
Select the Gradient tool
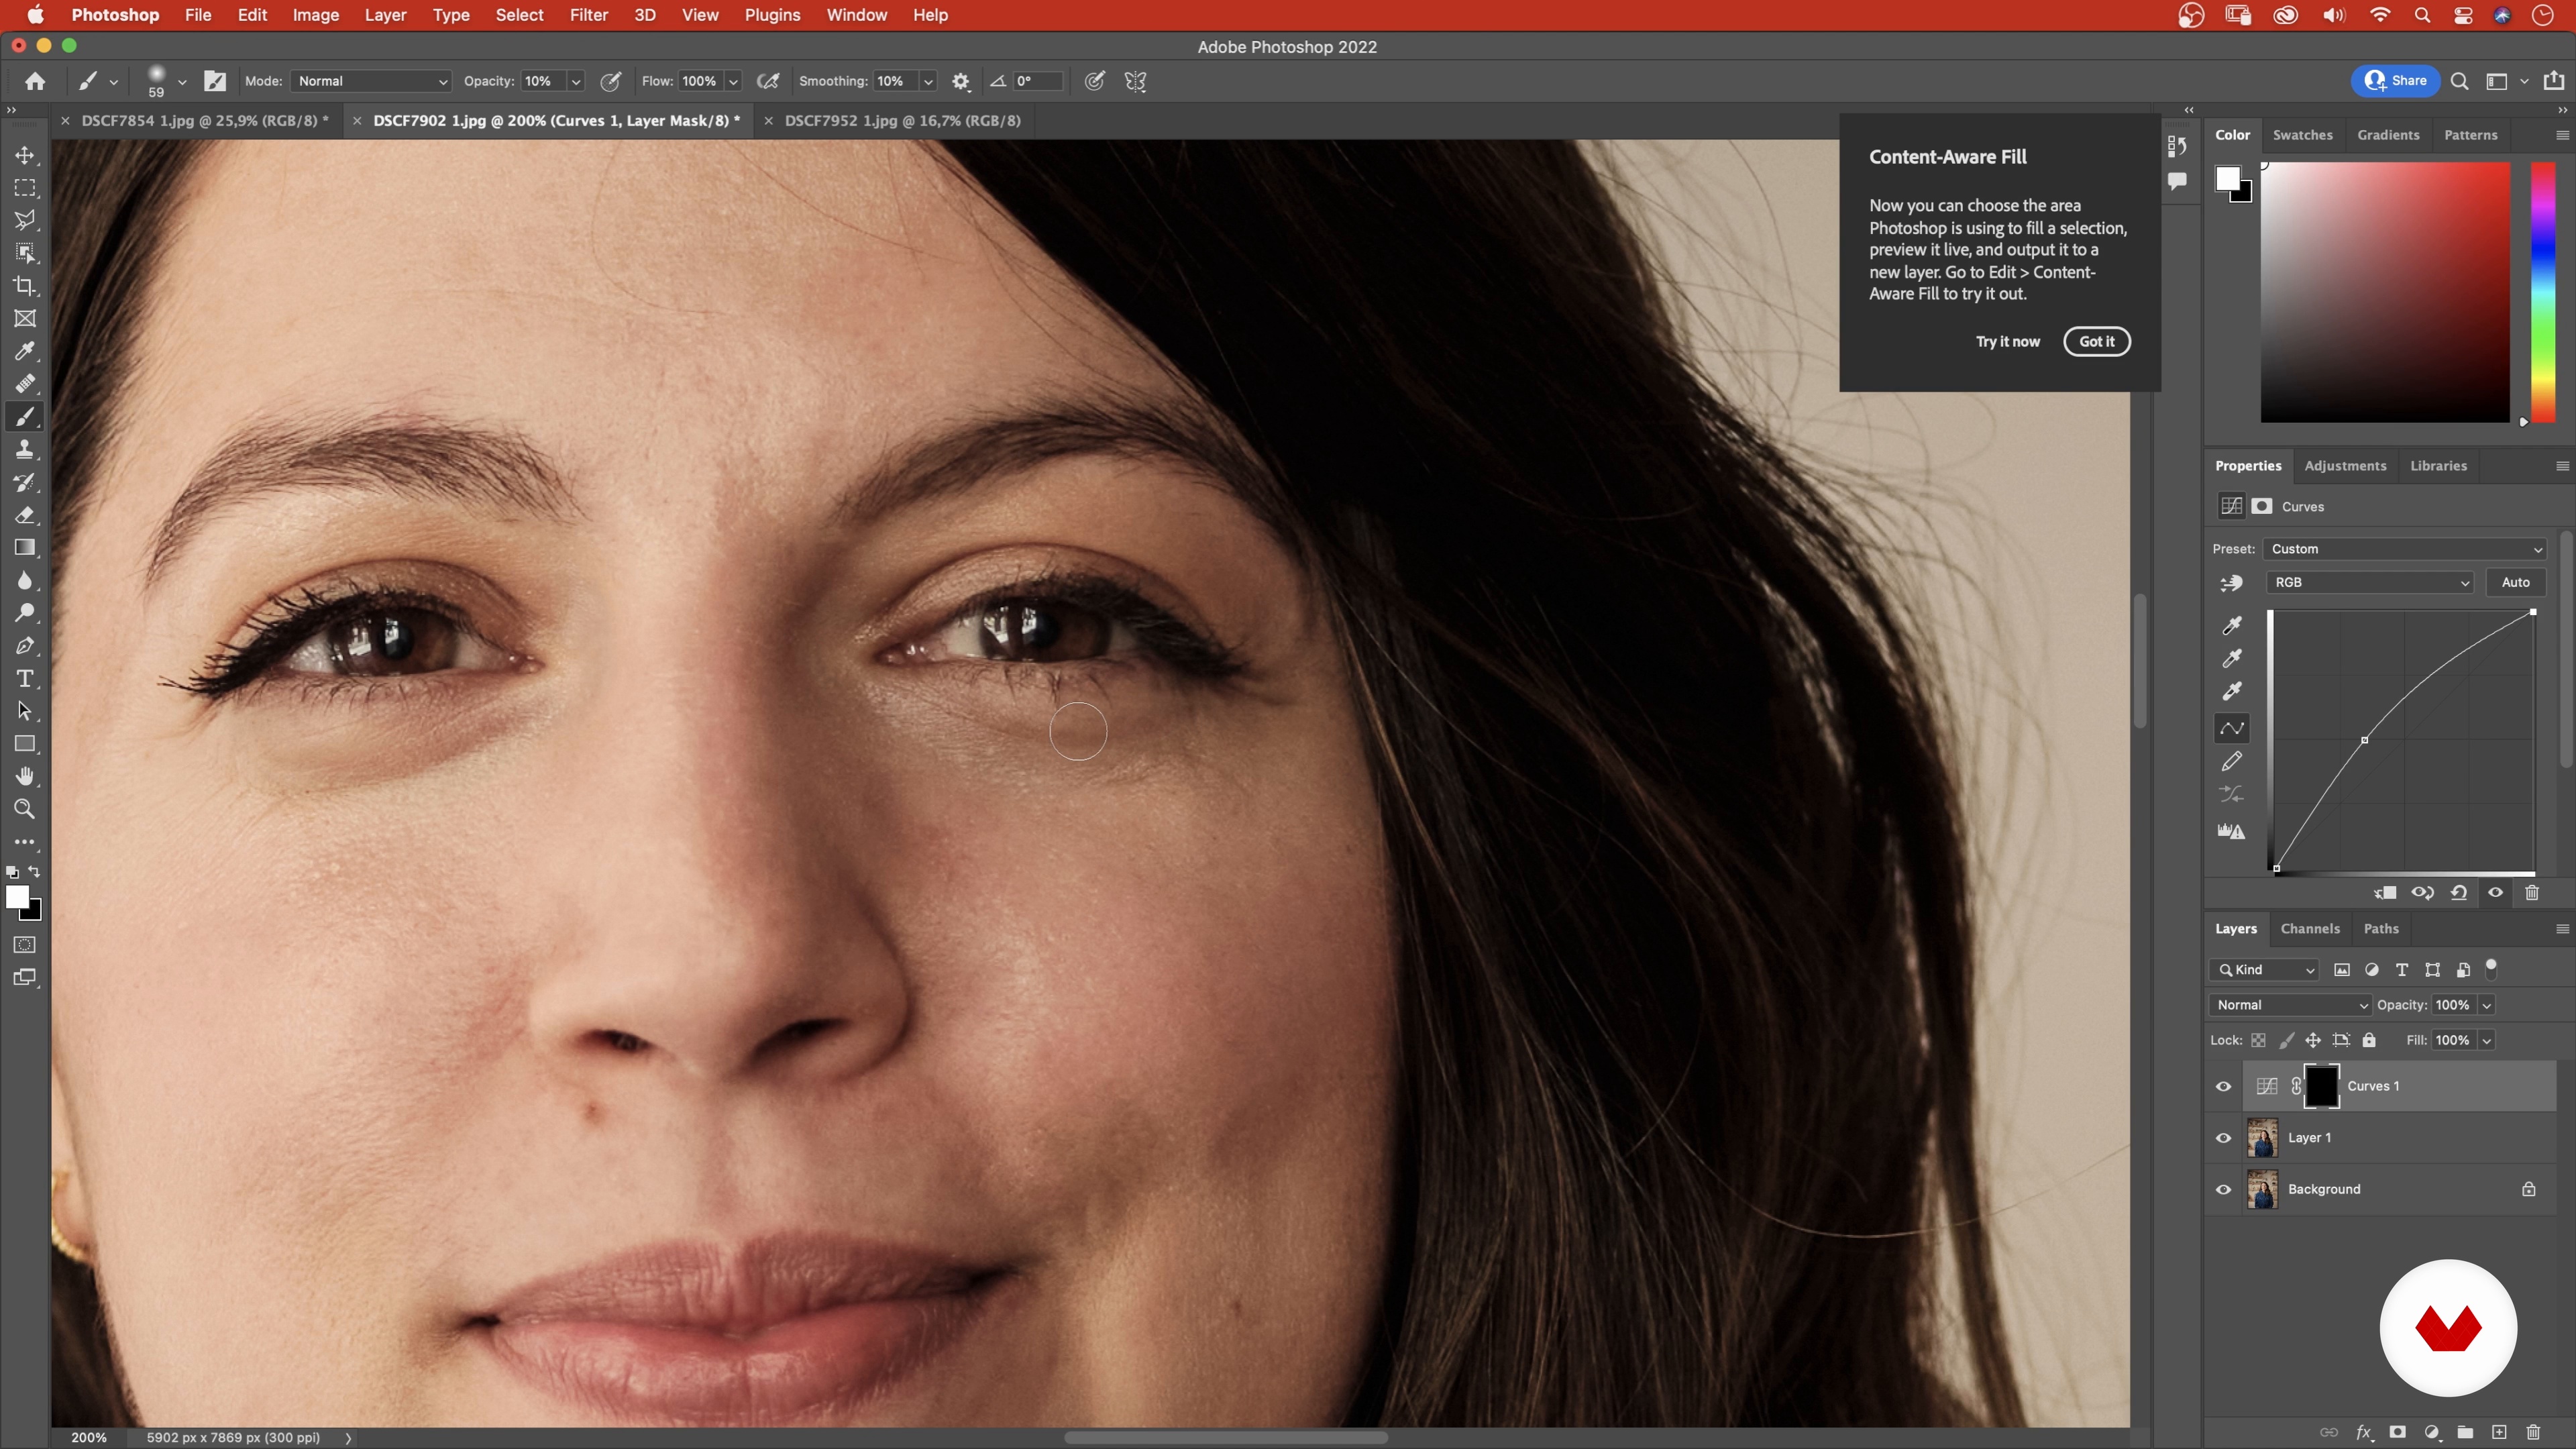coord(25,547)
